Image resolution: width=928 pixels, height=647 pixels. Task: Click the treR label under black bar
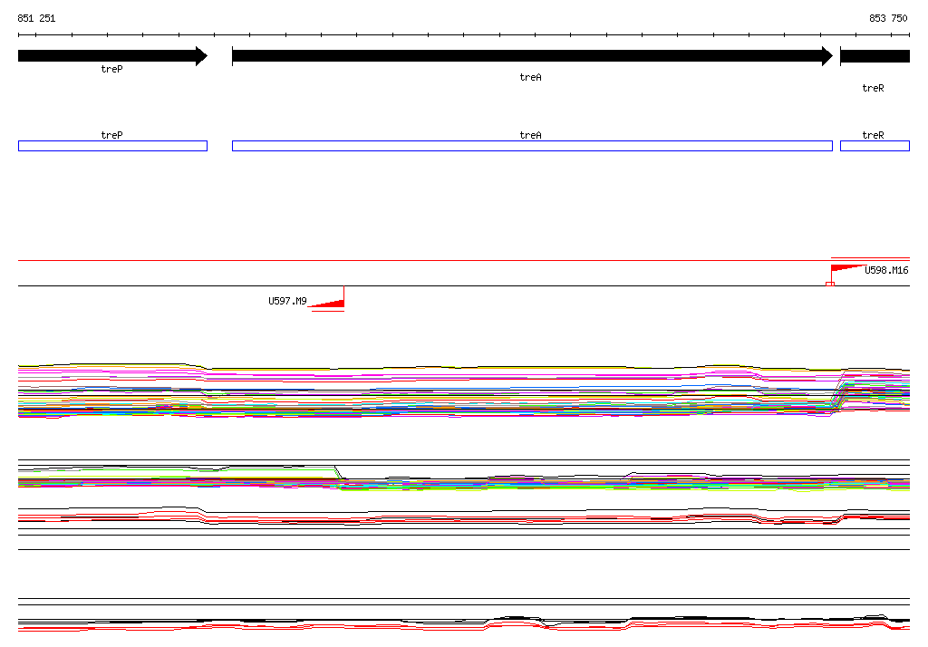[x=873, y=88]
